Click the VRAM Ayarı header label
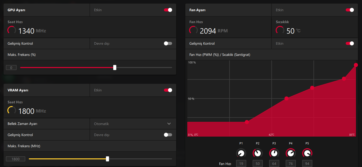The height and width of the screenshot is (167, 362). (x=18, y=90)
